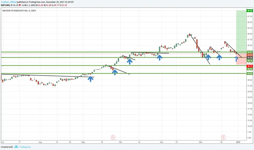Click the 'Sep' date axis label
254x150 pixels.
pyautogui.click(x=83, y=142)
